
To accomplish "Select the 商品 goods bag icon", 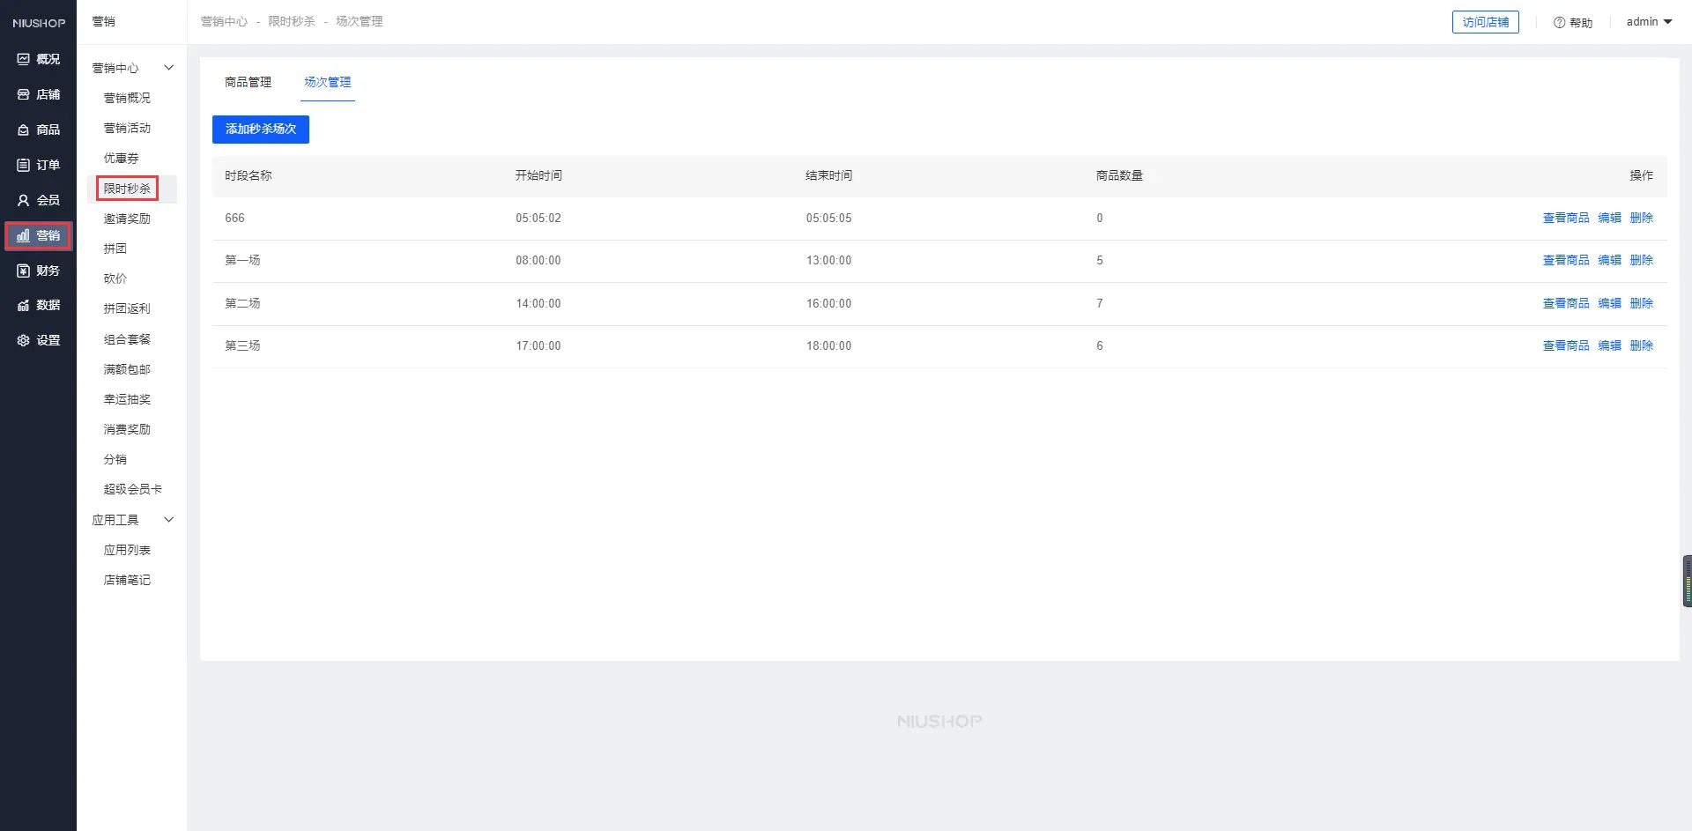I will tap(24, 130).
